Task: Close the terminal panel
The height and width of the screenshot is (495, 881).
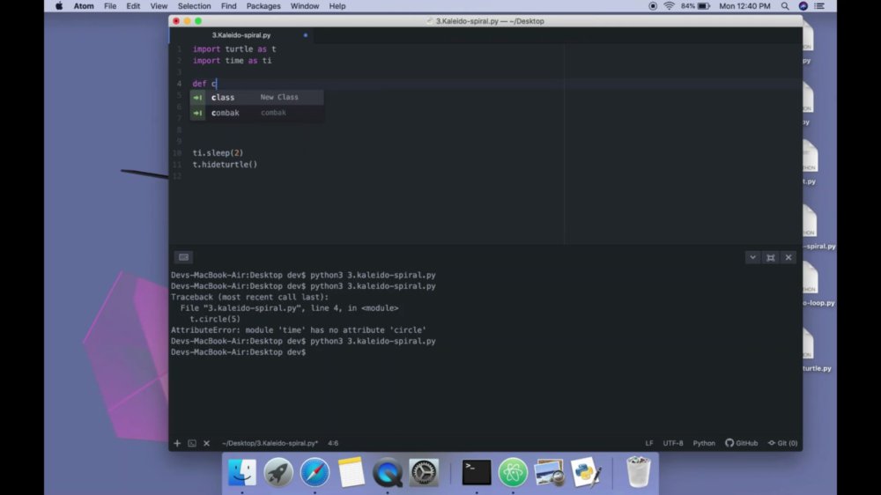Action: [x=788, y=257]
